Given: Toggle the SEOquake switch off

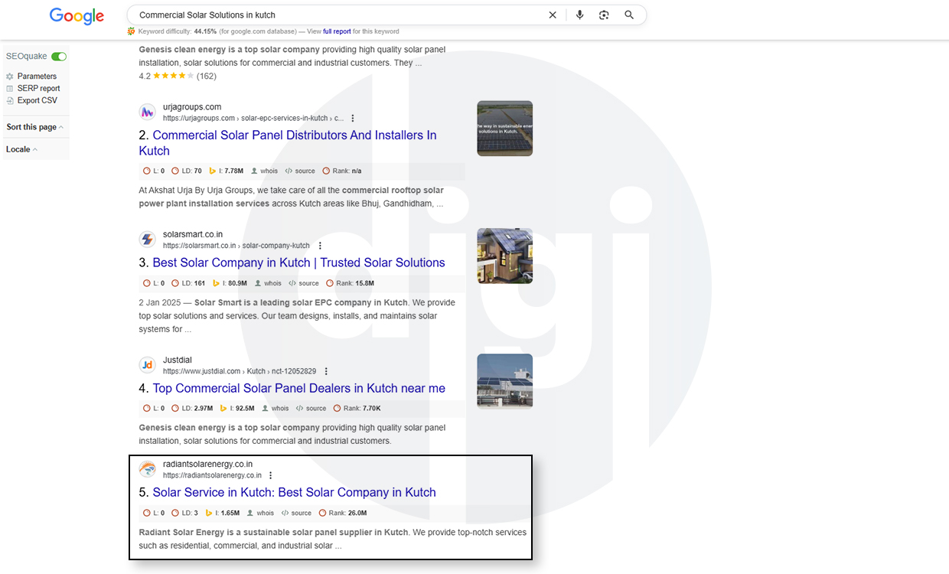Looking at the screenshot, I should pos(59,57).
